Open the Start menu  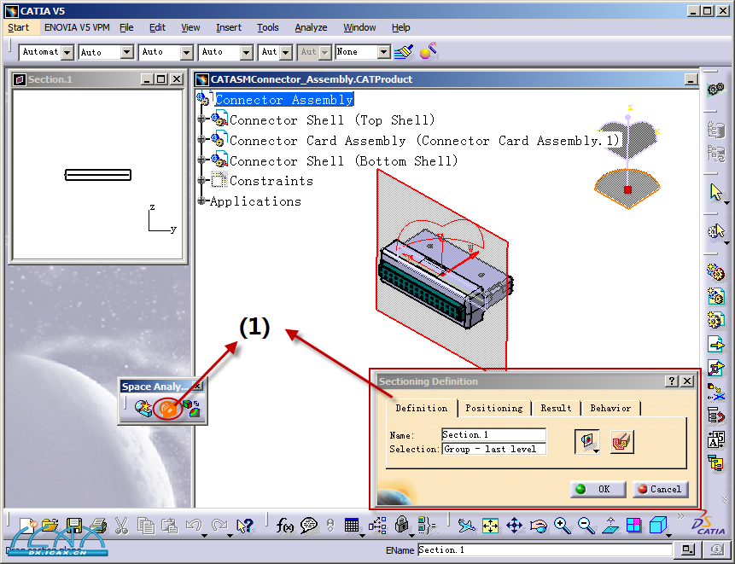coord(18,27)
